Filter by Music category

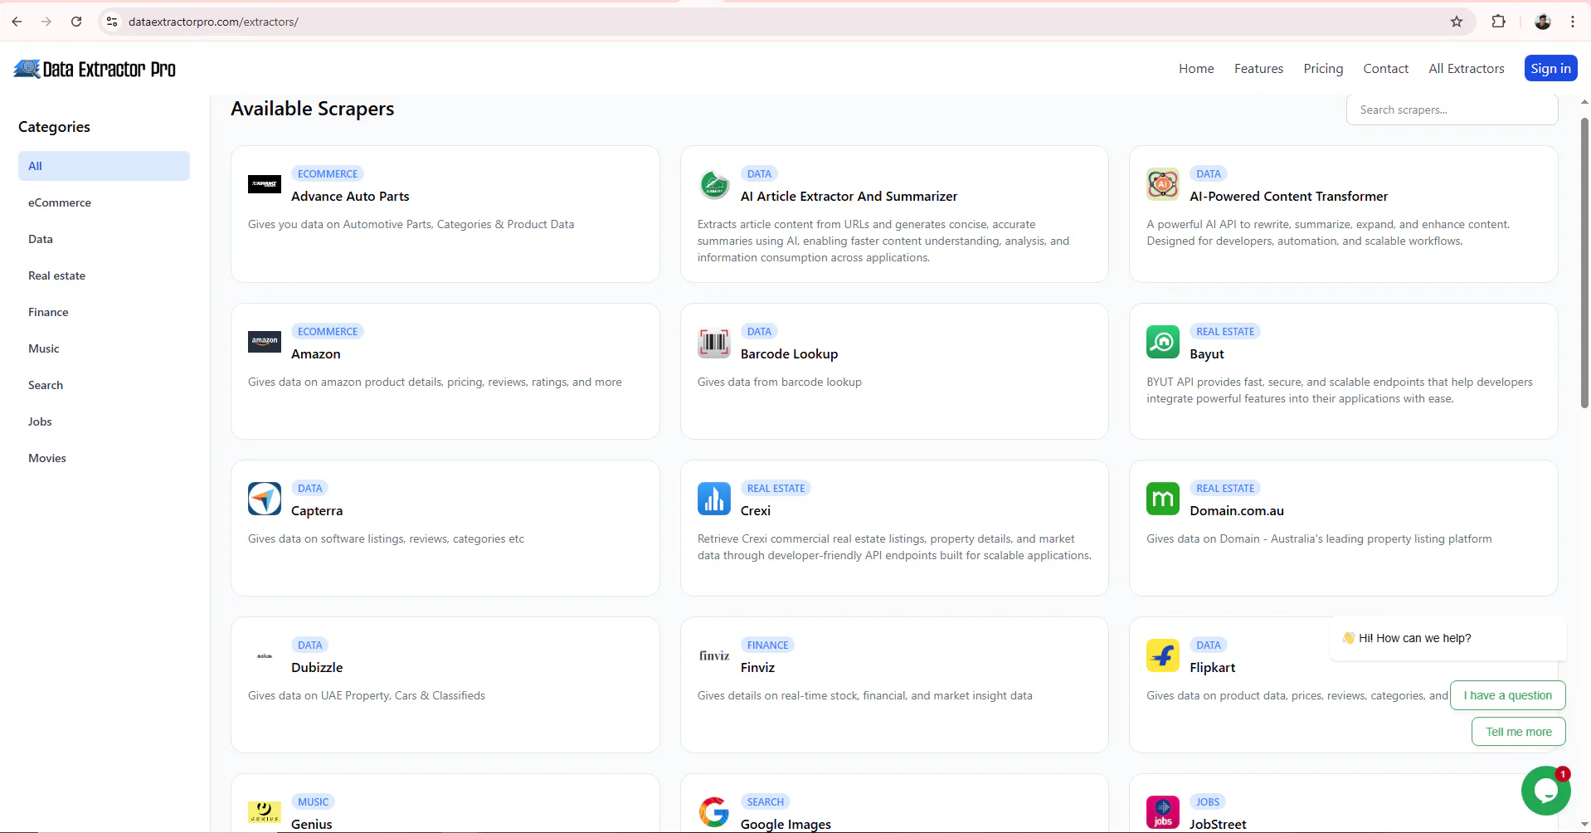pyautogui.click(x=104, y=348)
